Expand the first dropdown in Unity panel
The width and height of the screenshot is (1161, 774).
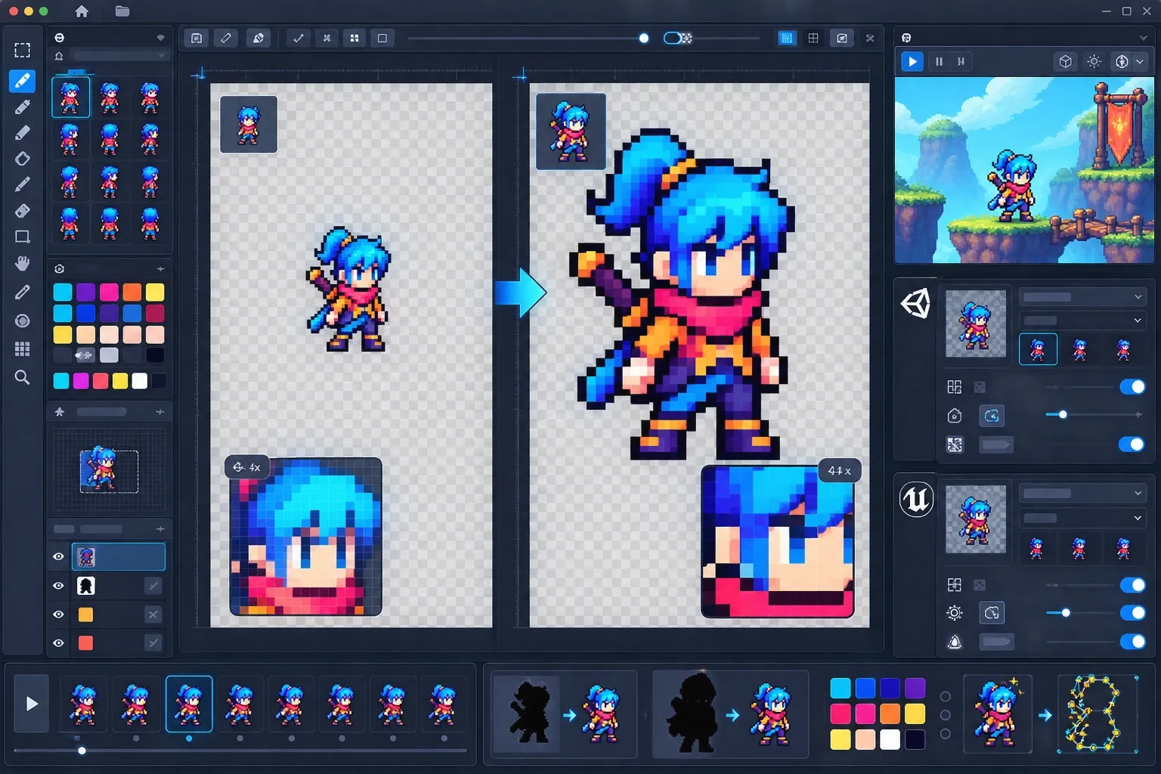1082,297
